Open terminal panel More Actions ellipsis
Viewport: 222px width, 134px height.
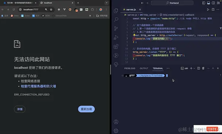point(208,68)
